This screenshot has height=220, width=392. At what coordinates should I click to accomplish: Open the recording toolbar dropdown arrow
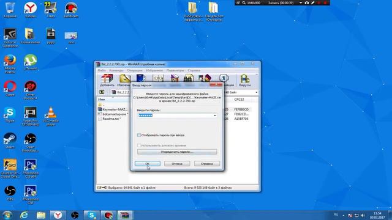301,2
